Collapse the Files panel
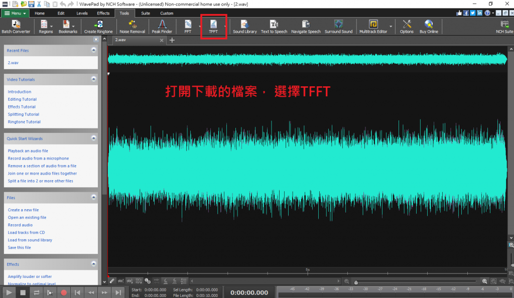Screen dimensions: 514x298 point(93,197)
